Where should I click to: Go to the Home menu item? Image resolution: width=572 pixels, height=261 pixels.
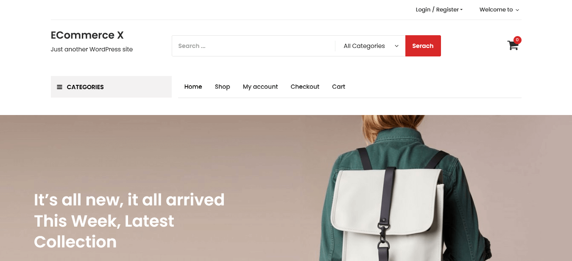(x=193, y=87)
